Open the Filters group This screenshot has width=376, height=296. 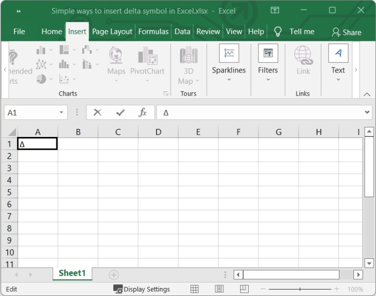tap(268, 63)
